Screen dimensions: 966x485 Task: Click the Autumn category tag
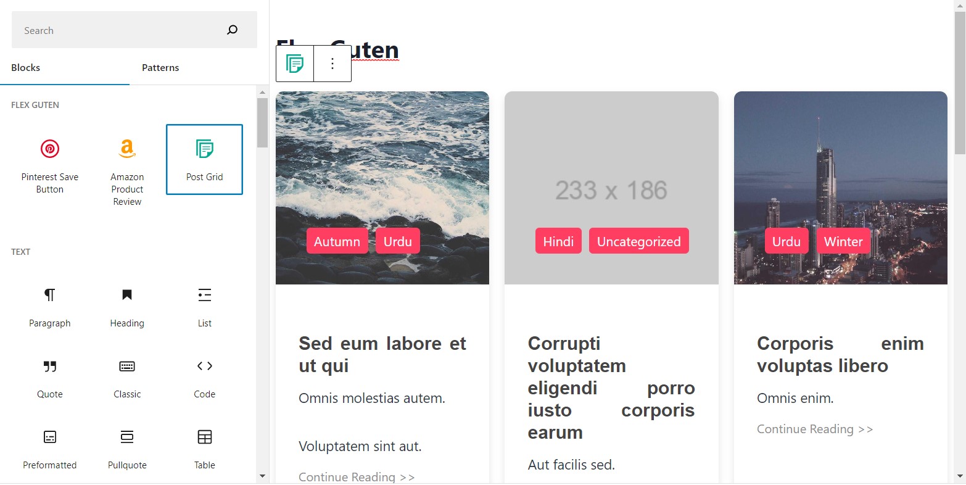click(x=337, y=241)
